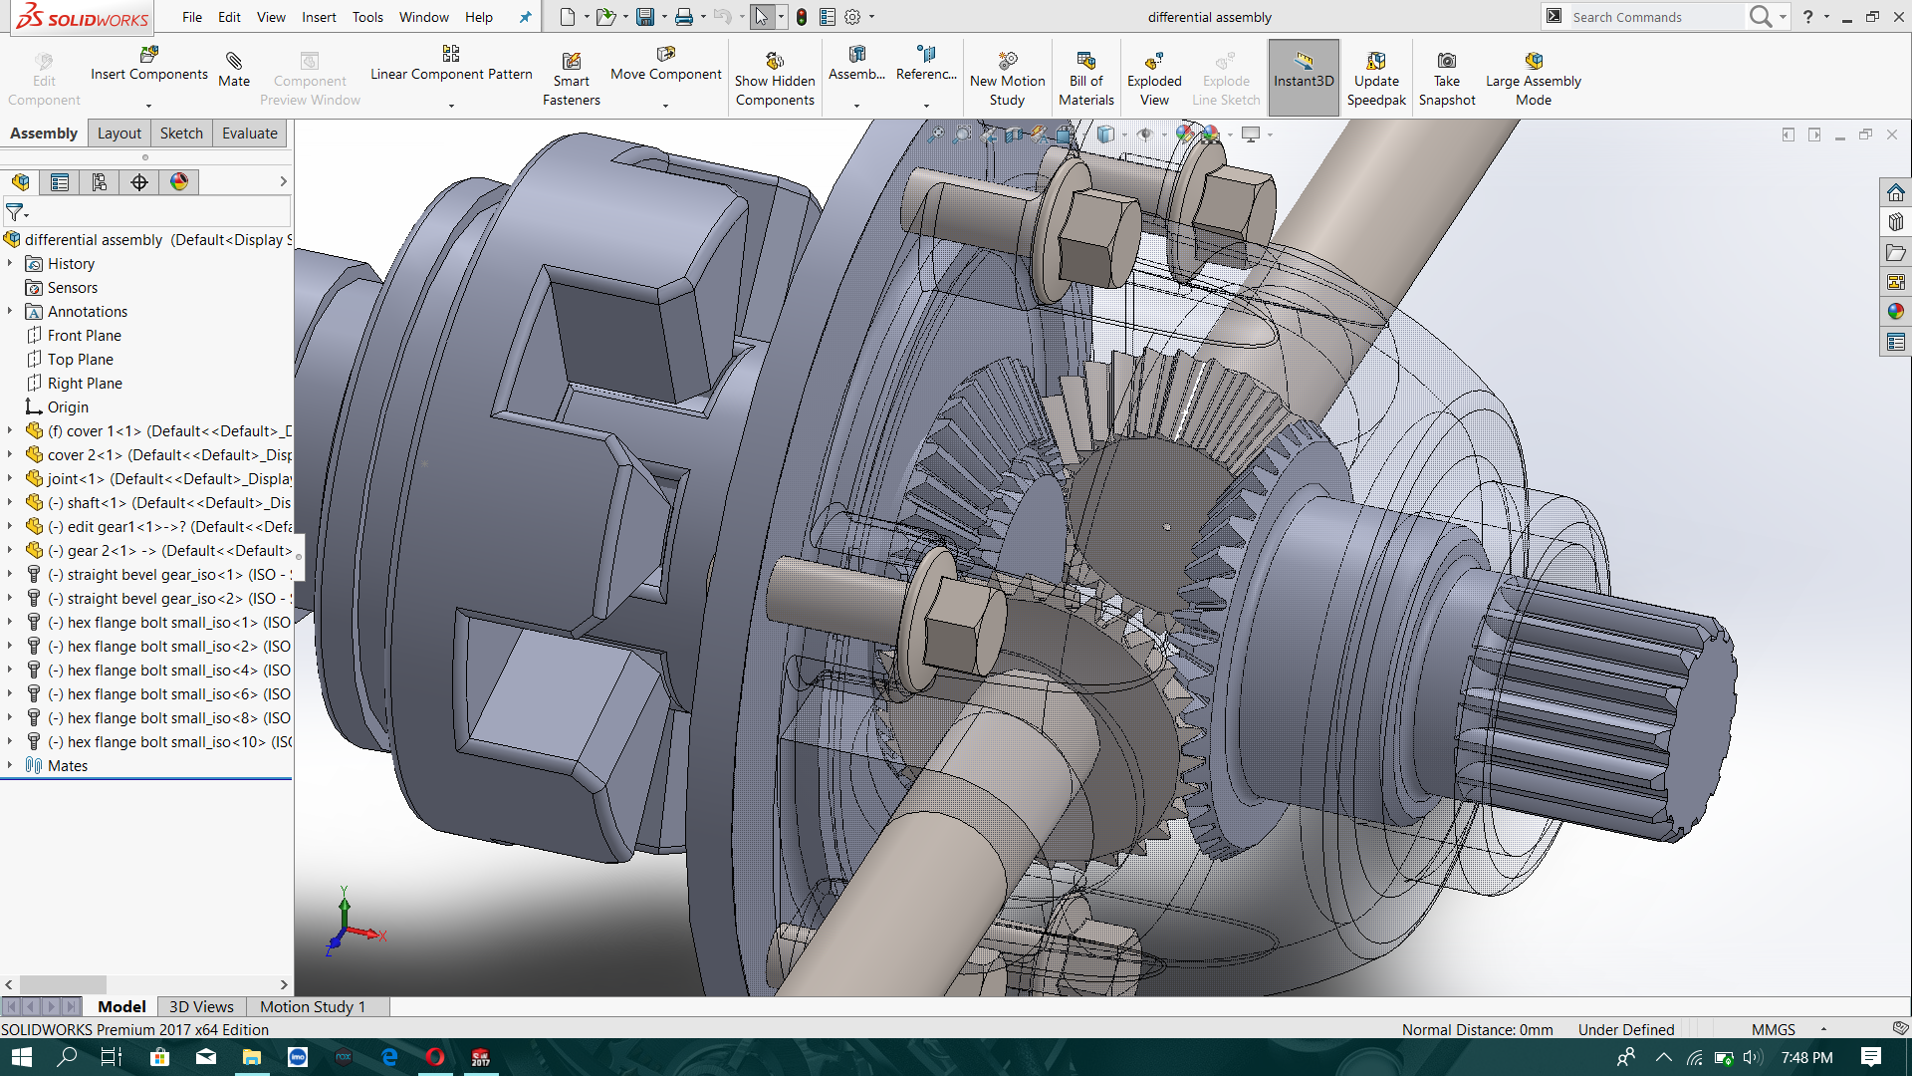
Task: Switch to the Evaluate tab
Action: pos(249,134)
